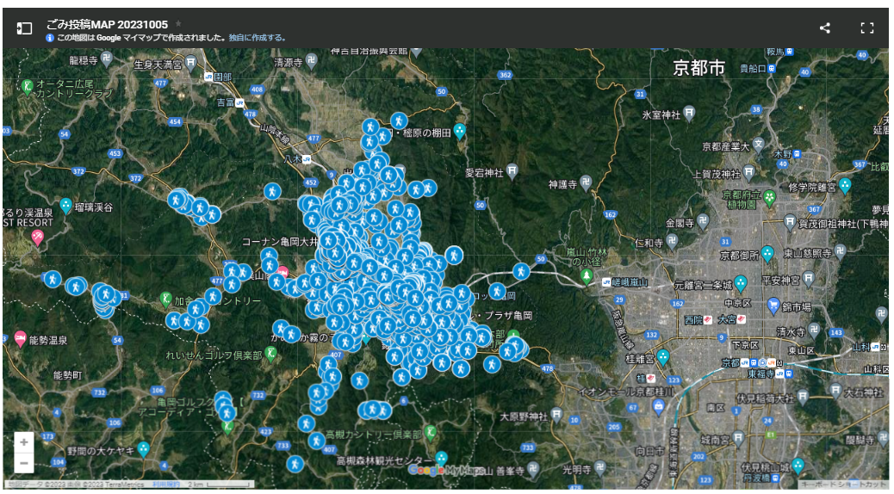Click the 向日市 city label

tap(649, 451)
